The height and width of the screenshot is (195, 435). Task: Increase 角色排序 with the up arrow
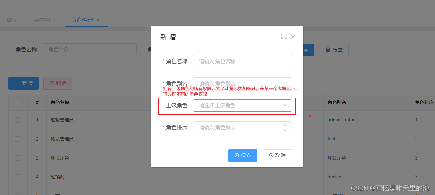pos(285,125)
